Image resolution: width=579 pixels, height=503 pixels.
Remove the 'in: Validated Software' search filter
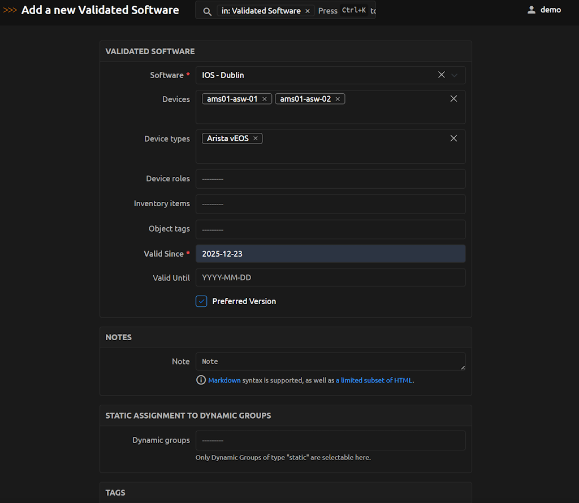[x=308, y=11]
